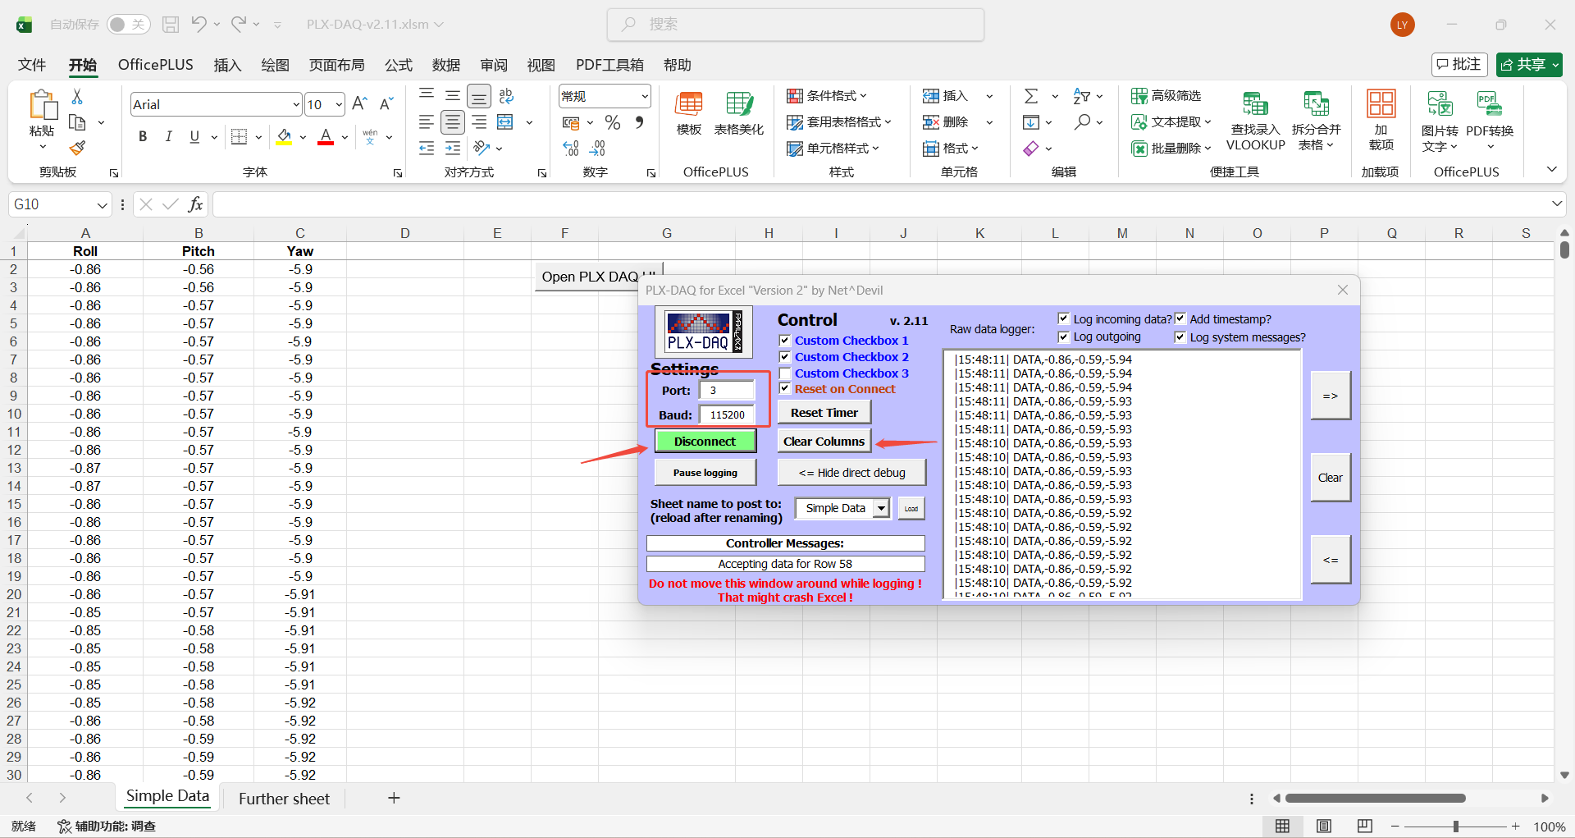Switch to the 公式 Formulas tab
Viewport: 1575px width, 838px height.
click(x=399, y=65)
